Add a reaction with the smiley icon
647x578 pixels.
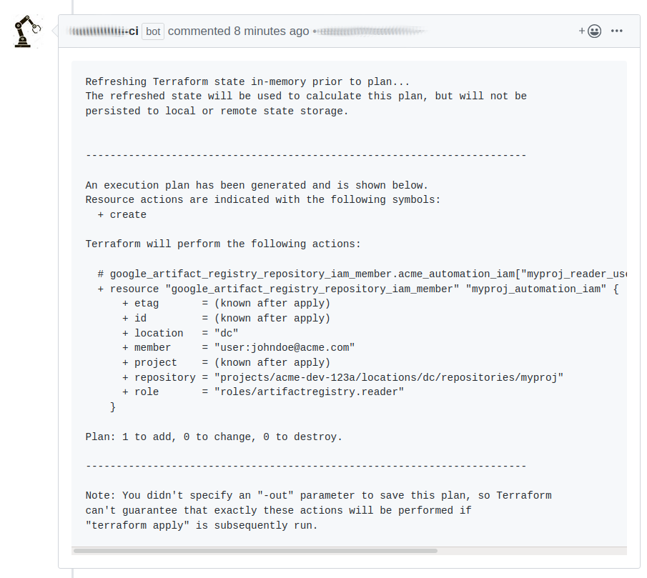click(x=590, y=31)
